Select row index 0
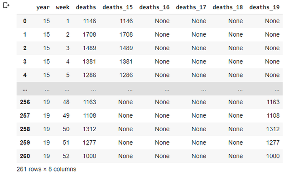This screenshot has height=176, width=308. [x=25, y=21]
